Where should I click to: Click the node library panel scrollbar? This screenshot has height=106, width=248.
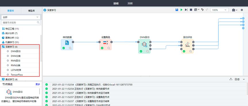click(41, 48)
